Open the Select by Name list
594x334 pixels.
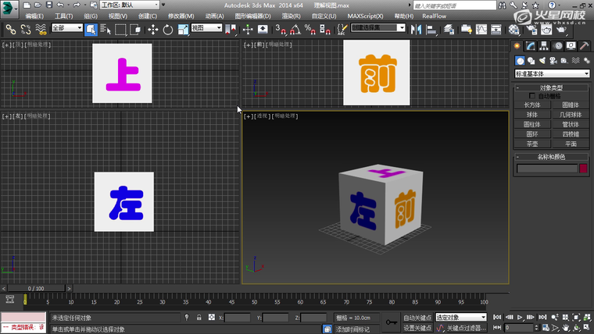106,29
